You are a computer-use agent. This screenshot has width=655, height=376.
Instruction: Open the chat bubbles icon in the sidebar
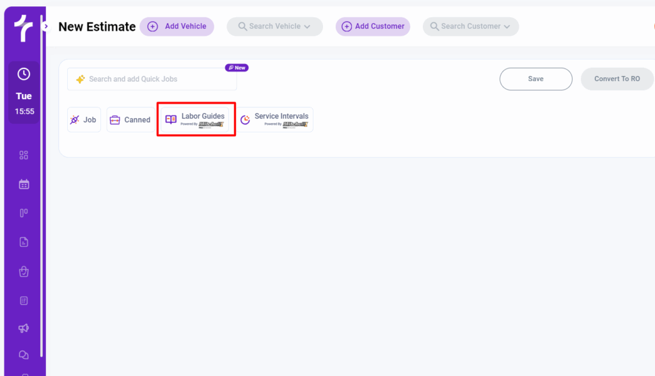tap(24, 355)
